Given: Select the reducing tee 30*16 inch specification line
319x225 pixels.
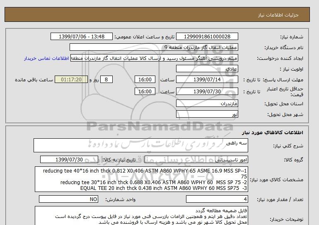Looking at the screenshot, I should point(154,182).
